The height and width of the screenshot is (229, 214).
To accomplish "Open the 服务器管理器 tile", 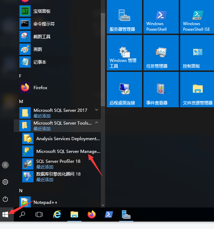I will coord(124,17).
